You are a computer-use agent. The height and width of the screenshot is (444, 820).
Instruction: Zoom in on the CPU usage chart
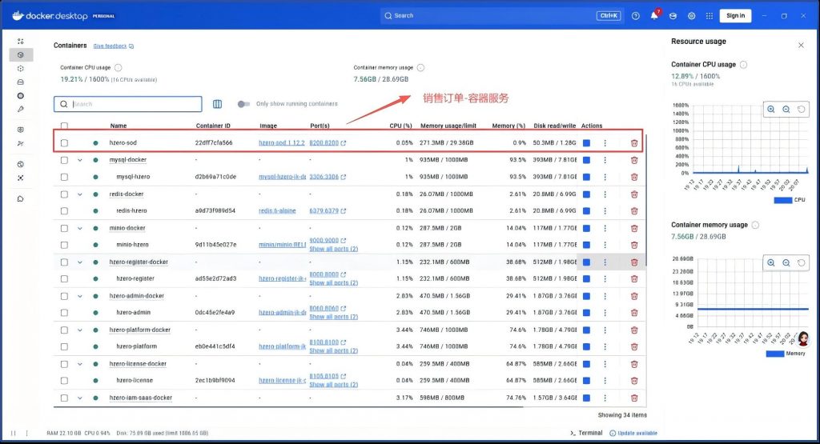click(x=770, y=110)
